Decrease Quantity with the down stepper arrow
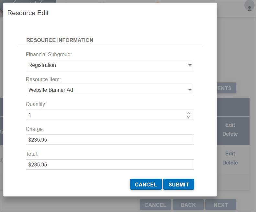Image resolution: width=256 pixels, height=212 pixels. coord(188,117)
